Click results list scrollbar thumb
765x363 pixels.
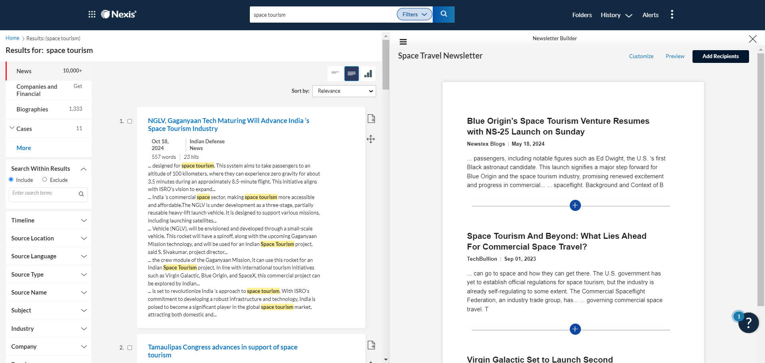coord(385,64)
